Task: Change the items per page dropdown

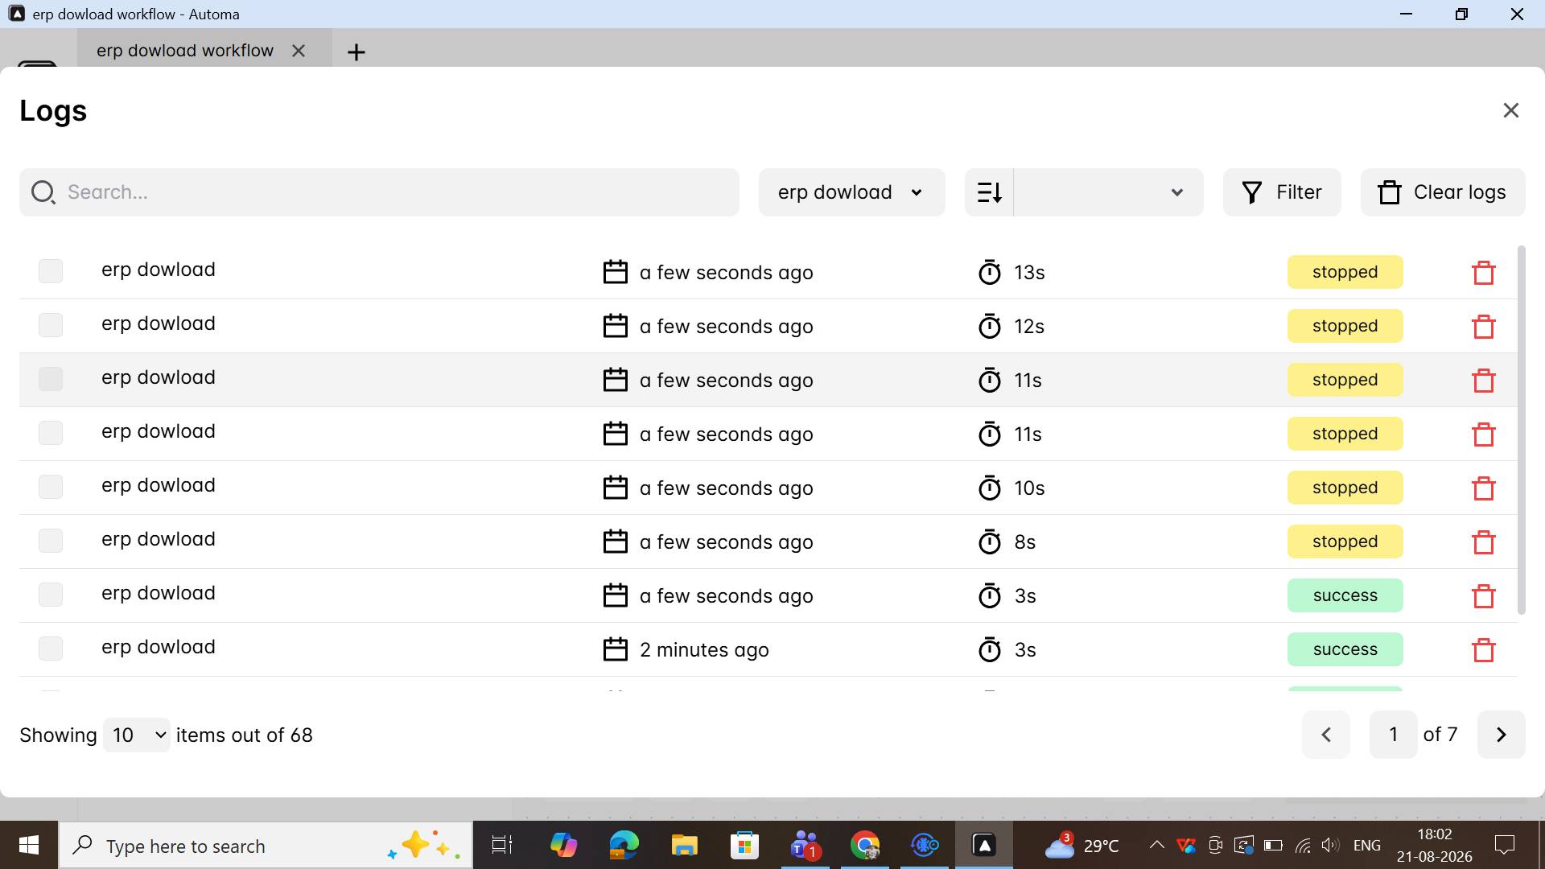Action: [137, 735]
